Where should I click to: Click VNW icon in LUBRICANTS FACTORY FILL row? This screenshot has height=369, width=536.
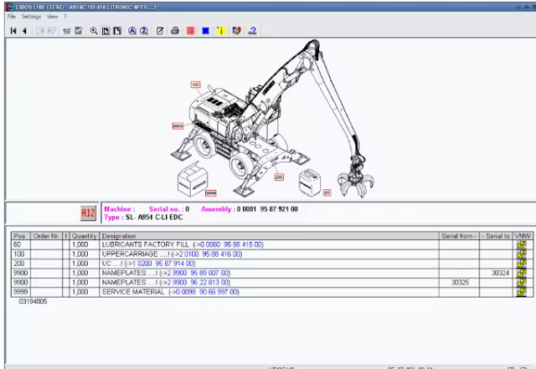click(x=522, y=244)
